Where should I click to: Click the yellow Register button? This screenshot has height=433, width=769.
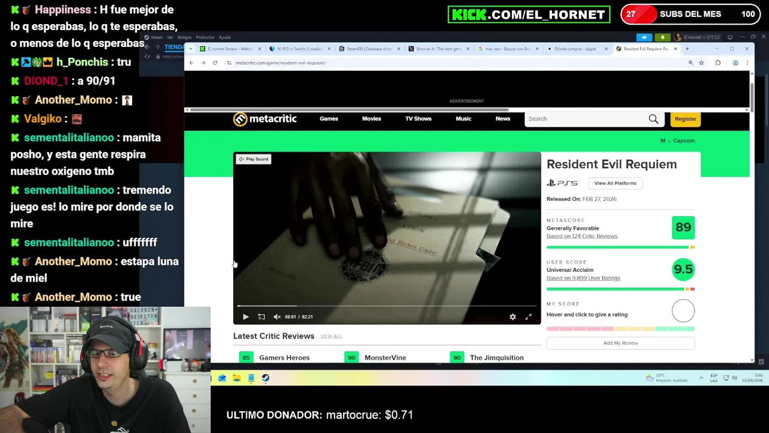(x=685, y=119)
